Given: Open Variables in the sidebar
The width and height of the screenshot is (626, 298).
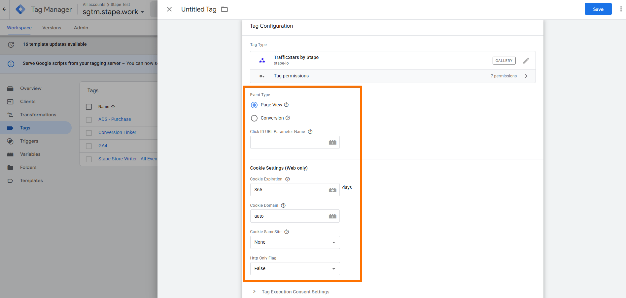Looking at the screenshot, I should [30, 154].
